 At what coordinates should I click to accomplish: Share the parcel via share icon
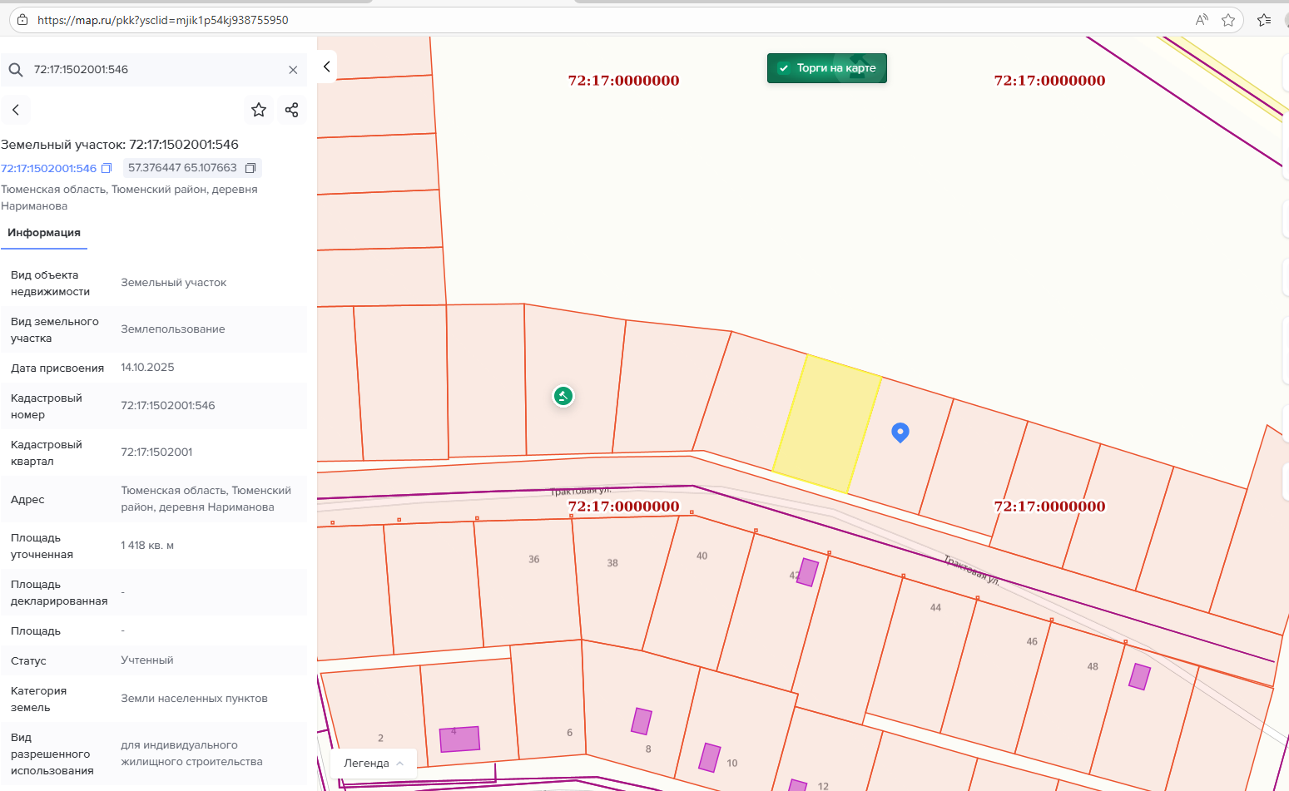pyautogui.click(x=291, y=110)
